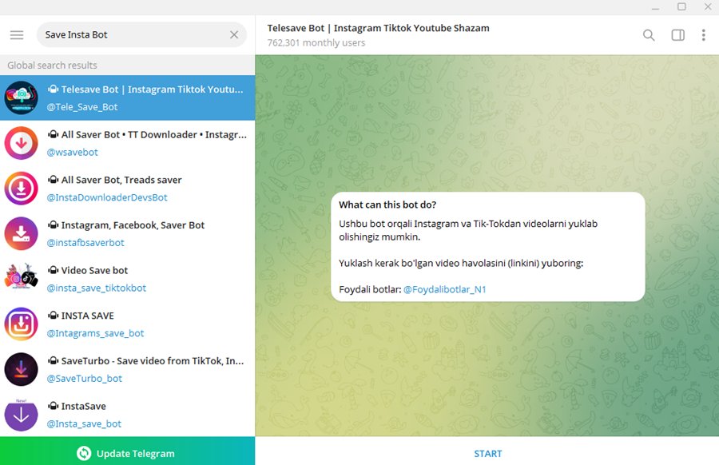Click the chat title Telesave Bot header
This screenshot has width=719, height=465.
click(378, 28)
